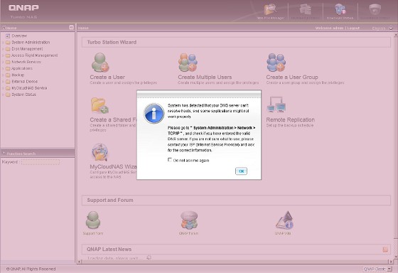
Task: Open the Surveillance Station camera icon
Action: click(x=375, y=9)
